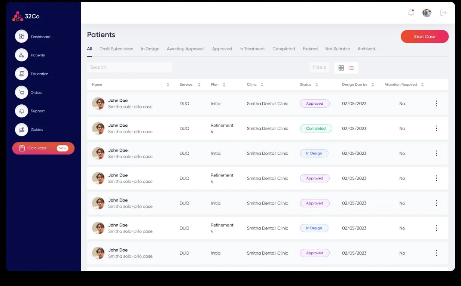Image resolution: width=461 pixels, height=286 pixels.
Task: Open the Filters control
Action: pyautogui.click(x=320, y=67)
